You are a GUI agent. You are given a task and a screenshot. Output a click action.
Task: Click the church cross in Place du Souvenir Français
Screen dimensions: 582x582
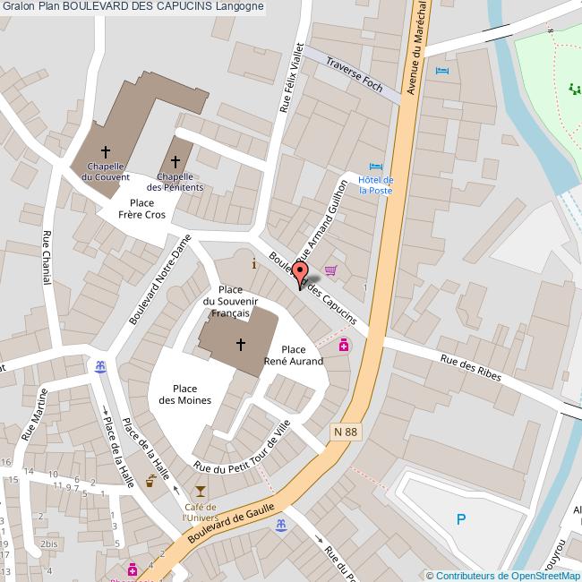(x=241, y=345)
